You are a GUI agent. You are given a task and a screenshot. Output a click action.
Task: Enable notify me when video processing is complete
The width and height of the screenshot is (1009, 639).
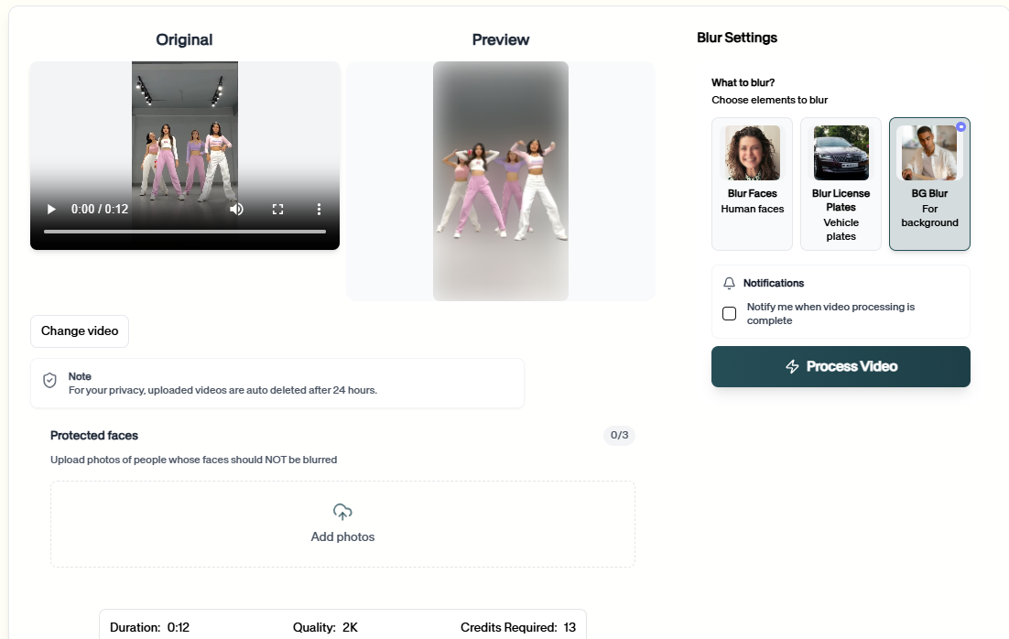(x=729, y=313)
